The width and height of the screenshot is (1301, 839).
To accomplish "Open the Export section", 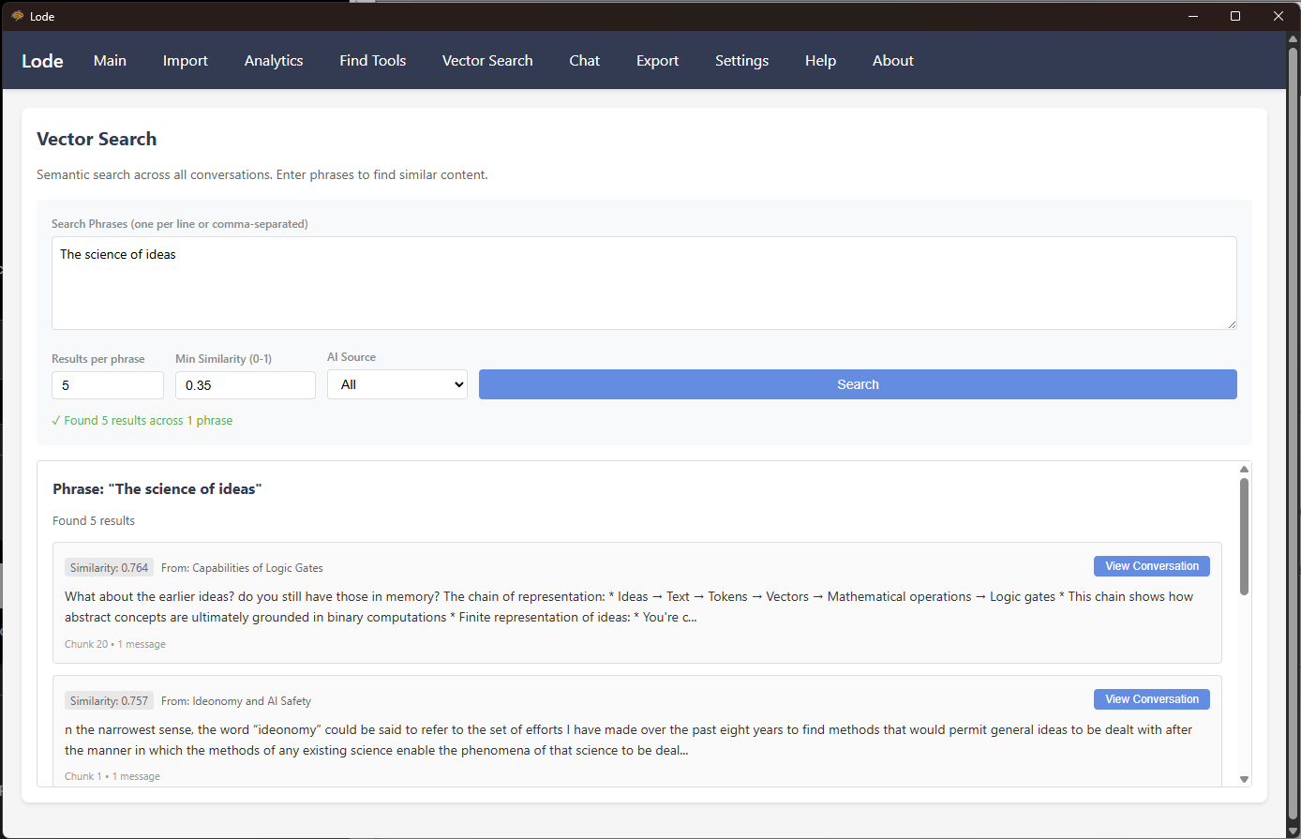I will [657, 60].
